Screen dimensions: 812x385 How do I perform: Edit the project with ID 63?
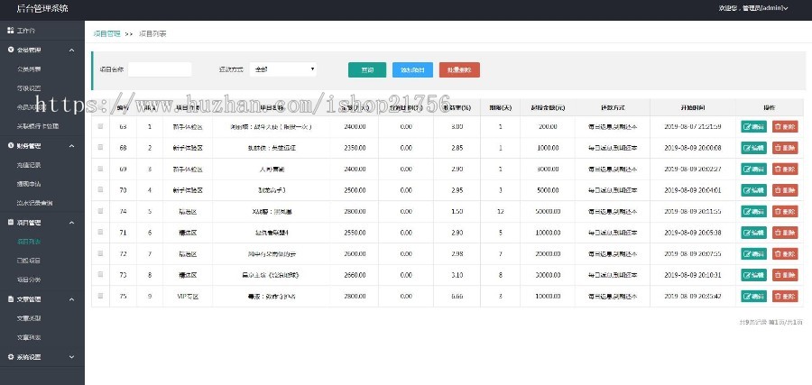(754, 126)
